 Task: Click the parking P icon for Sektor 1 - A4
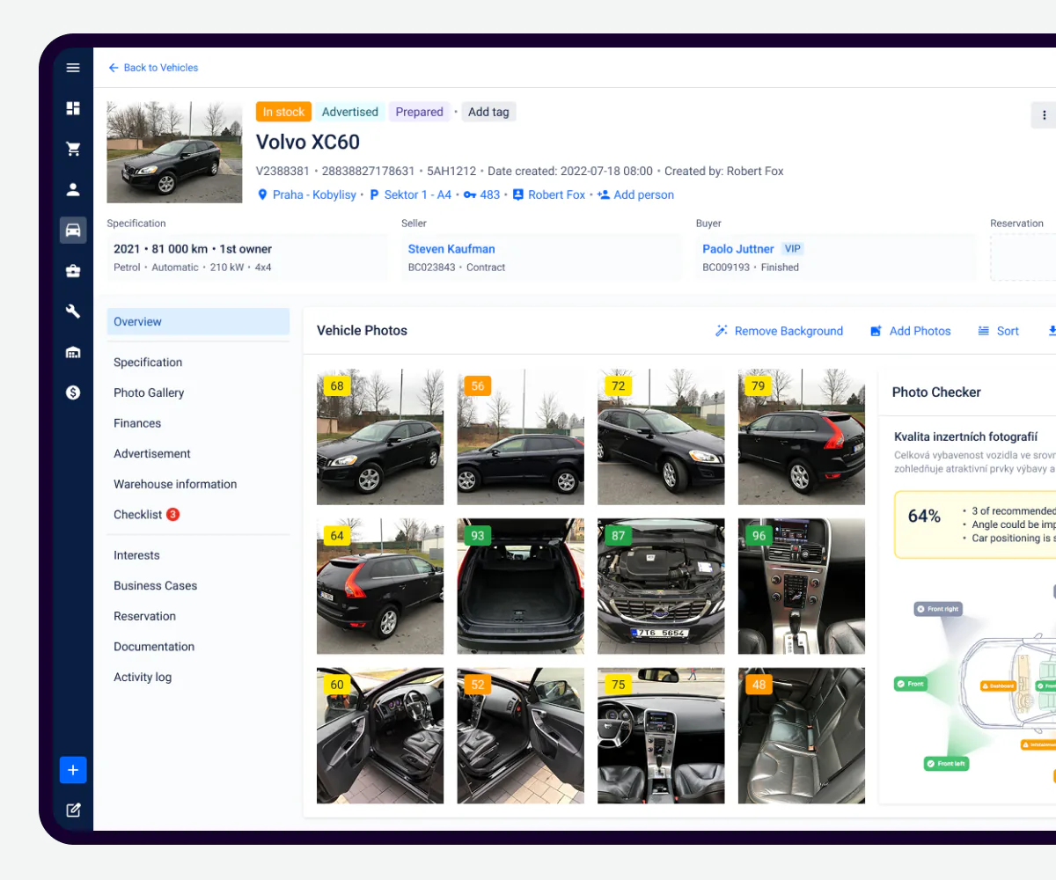click(374, 194)
